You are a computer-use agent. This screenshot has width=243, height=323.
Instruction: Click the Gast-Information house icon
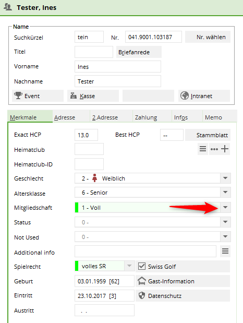(142, 281)
